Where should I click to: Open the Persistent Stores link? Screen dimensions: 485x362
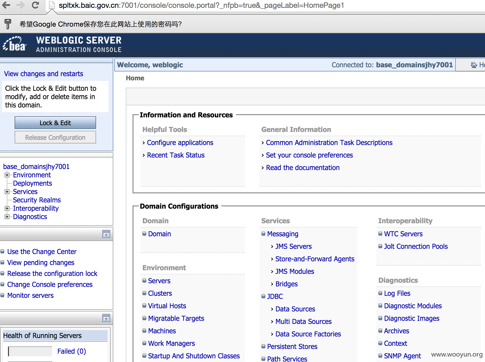coord(292,347)
